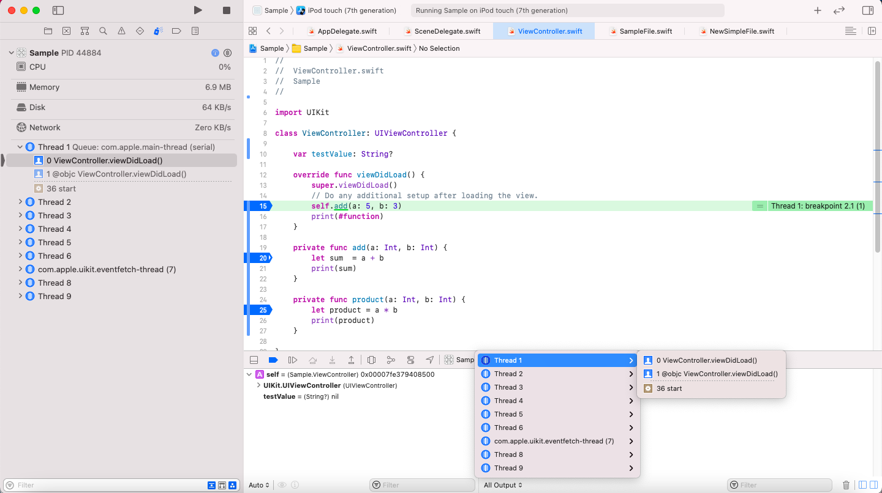The image size is (882, 493).
Task: Collapse the self variable disclosure
Action: 249,374
